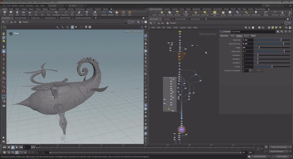Add a Point Light
The image size is (293, 159).
click(x=162, y=13)
